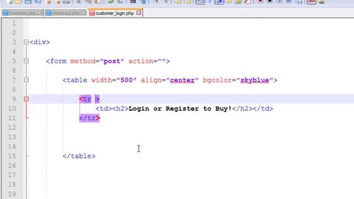Click the <table tag name on line 7
This screenshot has width=354, height=199.
pyautogui.click(x=75, y=80)
